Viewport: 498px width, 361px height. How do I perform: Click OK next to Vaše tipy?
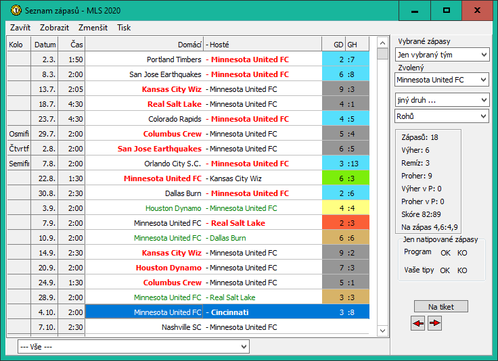pyautogui.click(x=445, y=270)
